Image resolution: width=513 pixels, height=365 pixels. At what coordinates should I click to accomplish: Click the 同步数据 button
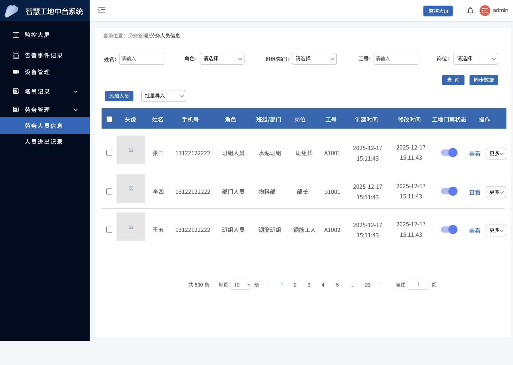(484, 80)
